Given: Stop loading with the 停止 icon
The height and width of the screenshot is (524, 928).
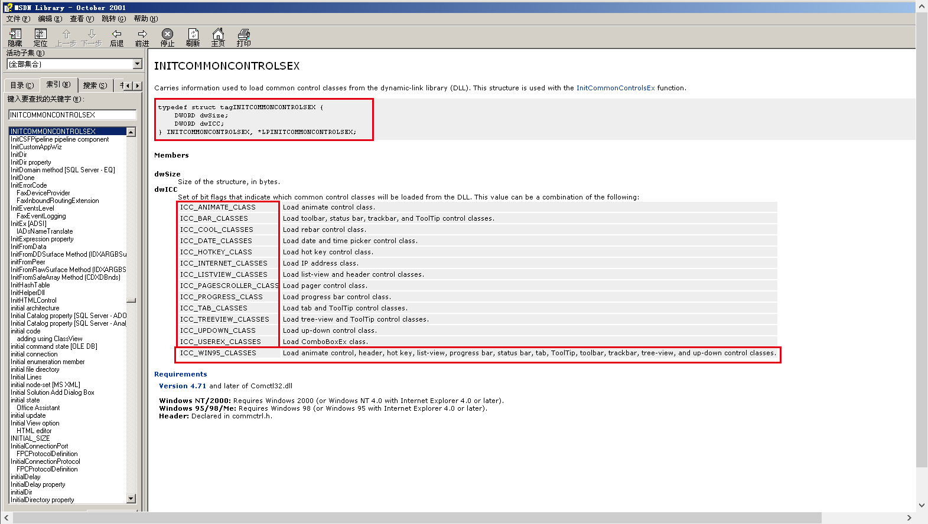Looking at the screenshot, I should [168, 38].
